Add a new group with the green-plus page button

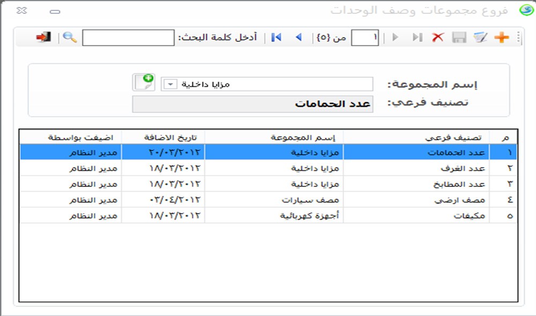point(144,82)
